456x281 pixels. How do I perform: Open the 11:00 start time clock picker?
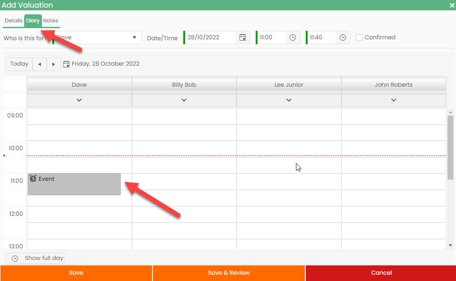(293, 38)
